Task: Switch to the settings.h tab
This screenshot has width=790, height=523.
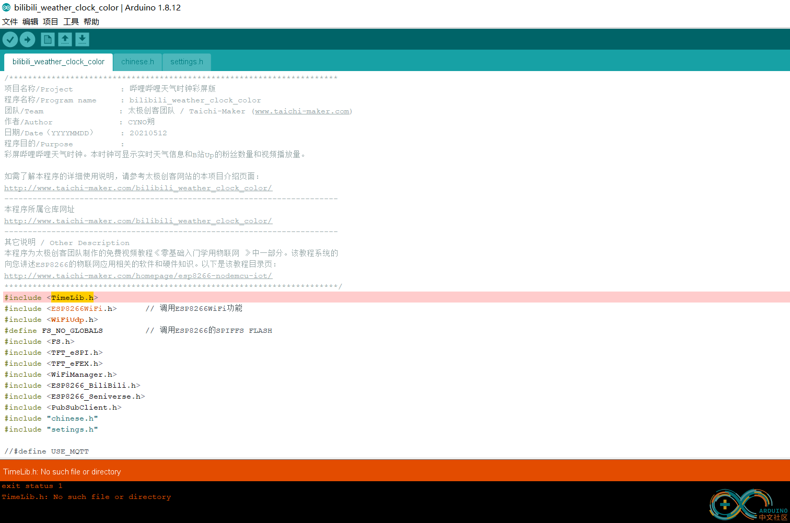Action: point(187,62)
